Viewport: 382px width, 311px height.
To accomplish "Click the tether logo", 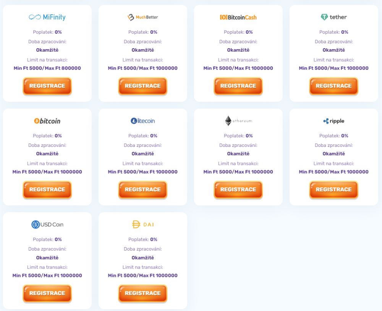I will pyautogui.click(x=334, y=17).
